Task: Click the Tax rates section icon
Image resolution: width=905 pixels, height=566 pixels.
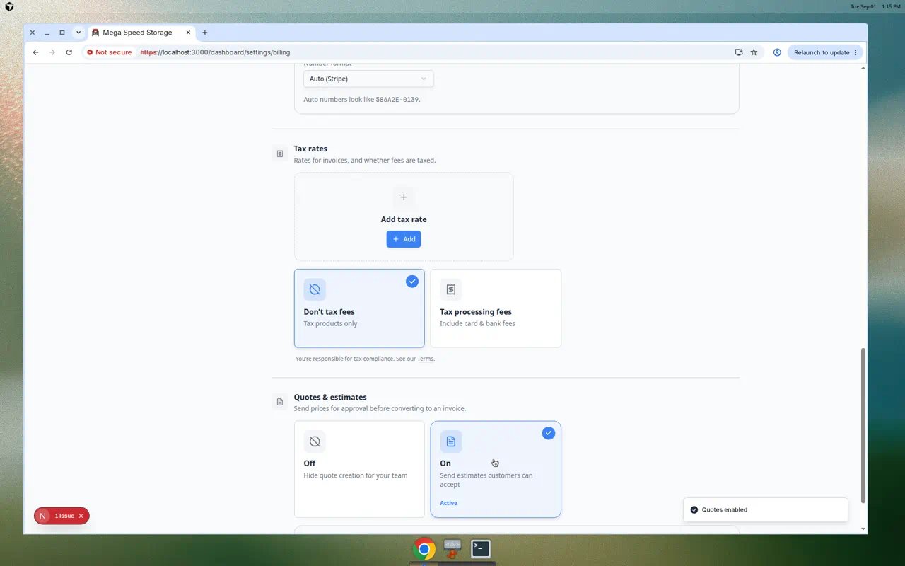Action: pos(280,154)
